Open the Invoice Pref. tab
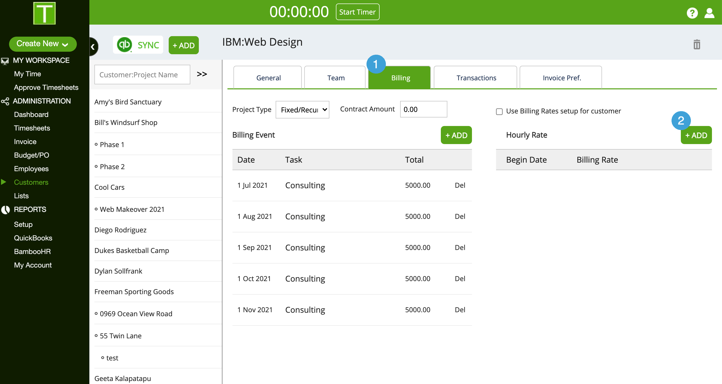722x384 pixels. [x=561, y=78]
